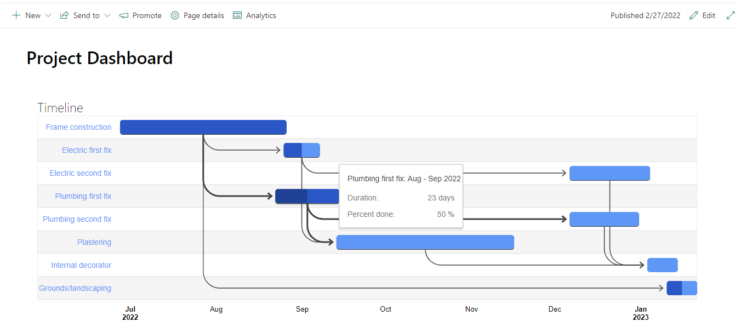Select the Frame construction Gantt bar

tap(203, 127)
